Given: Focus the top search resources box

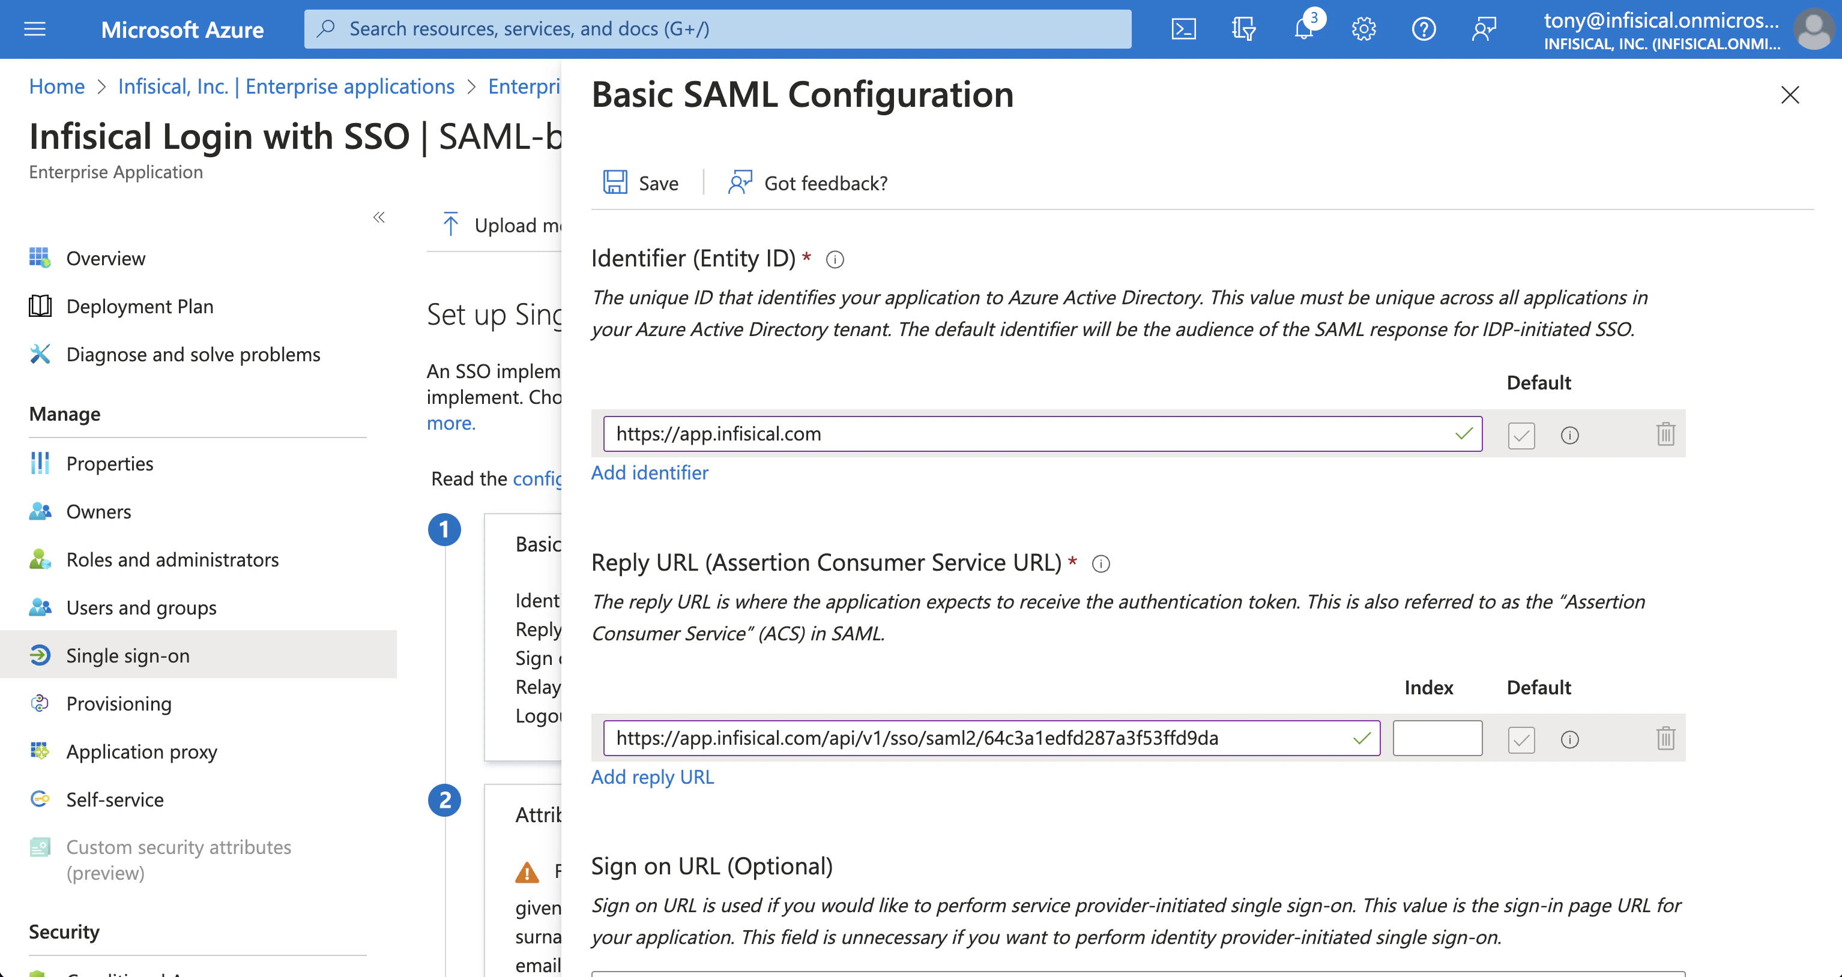Looking at the screenshot, I should (x=717, y=29).
